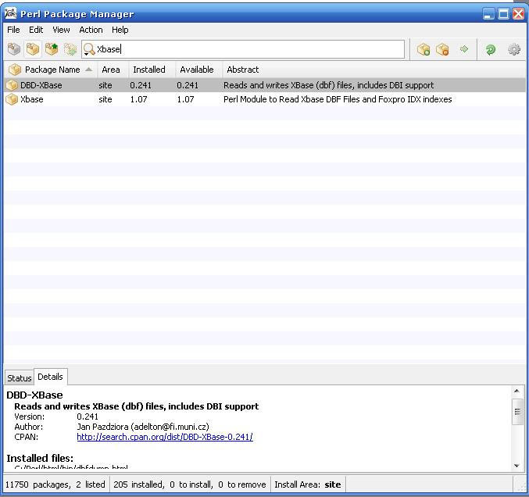Open the Help menu
Viewport: 529px width, 497px height.
[x=120, y=30]
